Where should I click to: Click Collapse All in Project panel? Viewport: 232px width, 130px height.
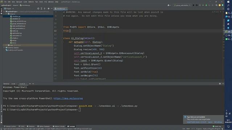pyautogui.click(x=45, y=9)
